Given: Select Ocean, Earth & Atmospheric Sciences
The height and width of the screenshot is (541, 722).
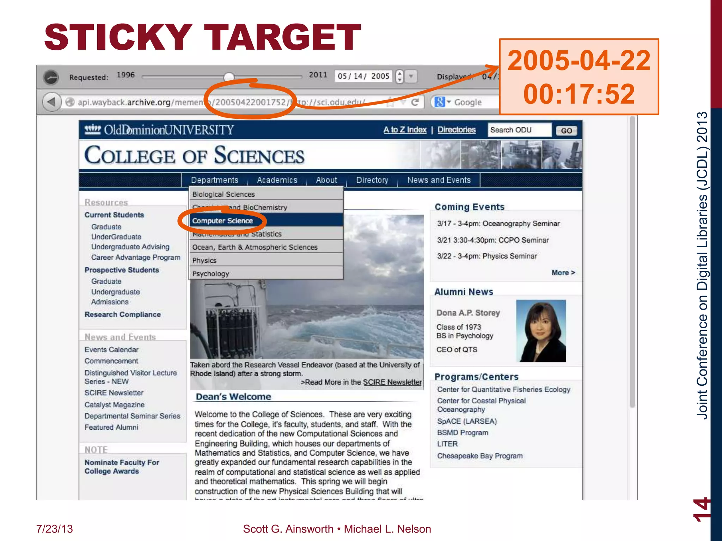Looking at the screenshot, I should pyautogui.click(x=266, y=247).
